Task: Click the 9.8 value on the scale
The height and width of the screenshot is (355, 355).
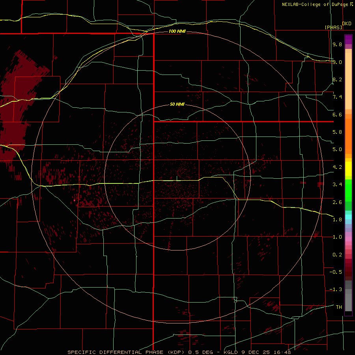Action: pos(337,44)
